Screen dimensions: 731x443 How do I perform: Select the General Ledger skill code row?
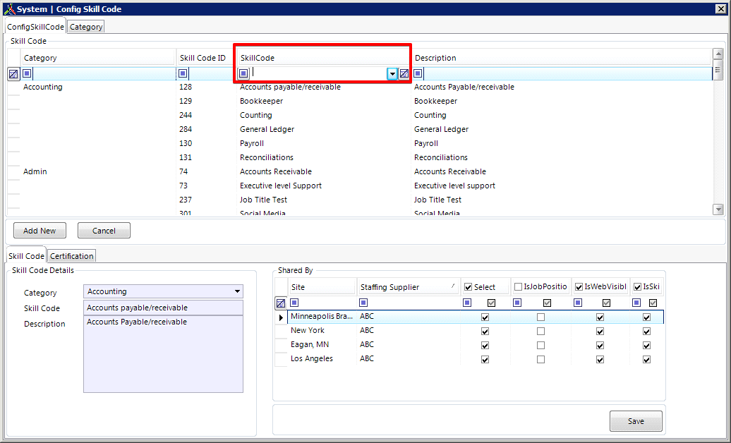tap(267, 129)
